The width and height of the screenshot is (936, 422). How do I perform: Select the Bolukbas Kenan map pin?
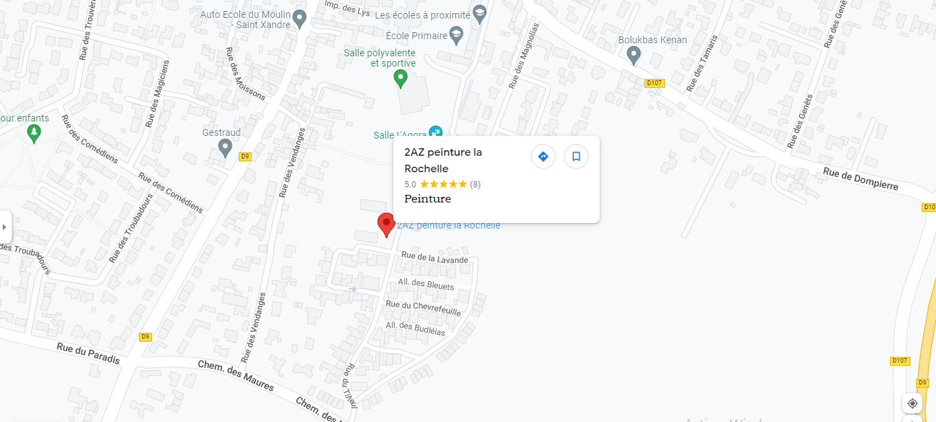pyautogui.click(x=634, y=56)
